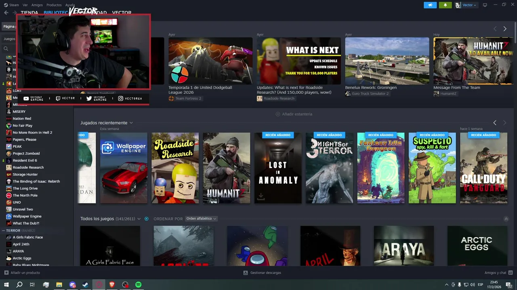Show hidden system tray icons chevron
Image resolution: width=517 pixels, height=290 pixels.
click(446, 285)
